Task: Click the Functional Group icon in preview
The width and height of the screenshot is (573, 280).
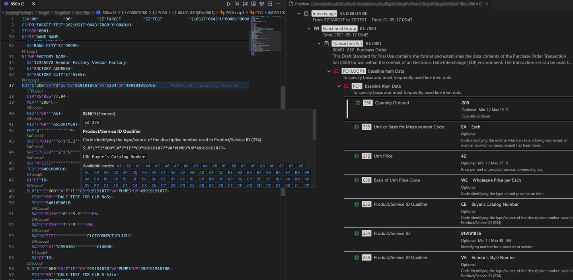Action: pyautogui.click(x=316, y=28)
